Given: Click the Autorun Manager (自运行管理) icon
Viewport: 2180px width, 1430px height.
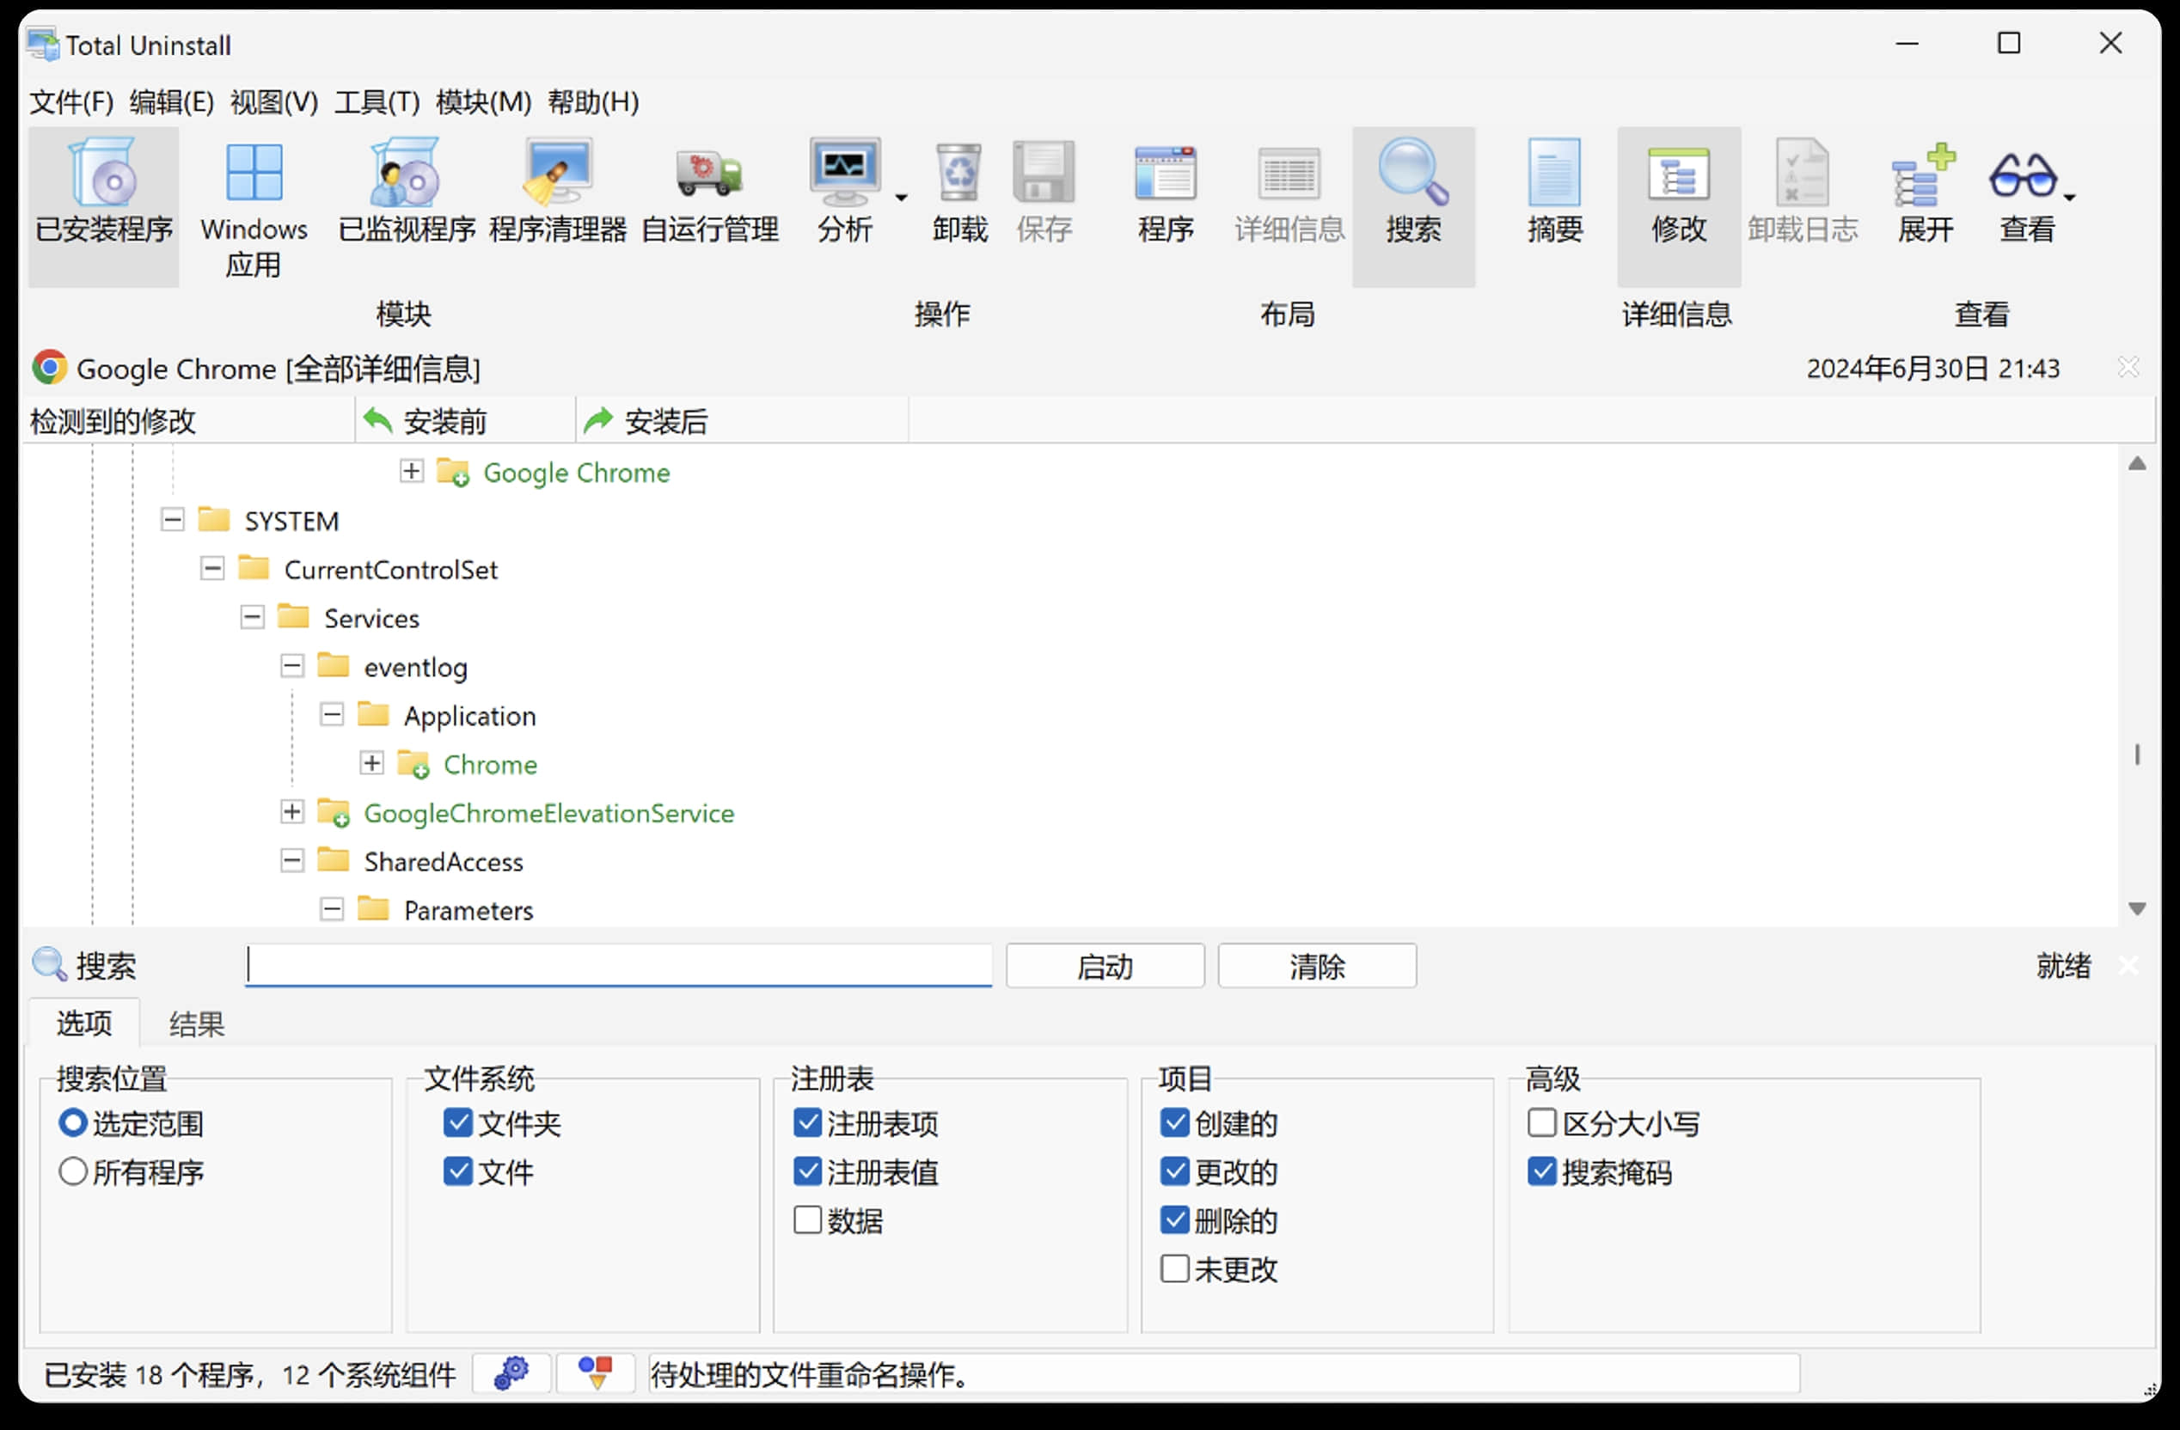Looking at the screenshot, I should [709, 174].
